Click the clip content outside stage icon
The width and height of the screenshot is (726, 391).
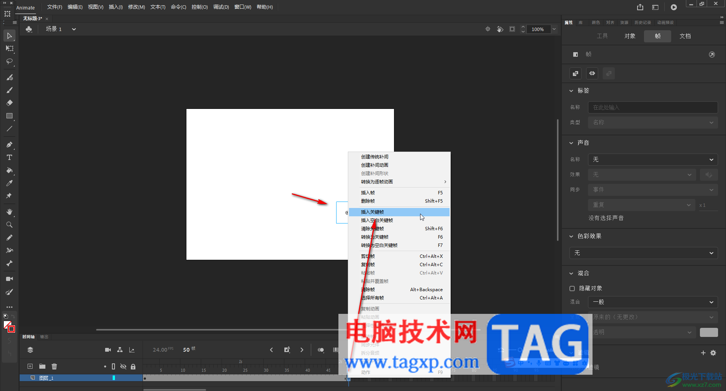tap(512, 29)
